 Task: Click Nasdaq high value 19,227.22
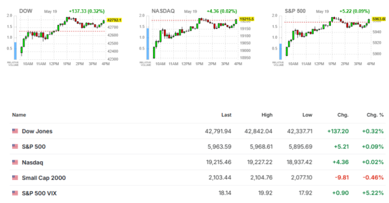260,162
